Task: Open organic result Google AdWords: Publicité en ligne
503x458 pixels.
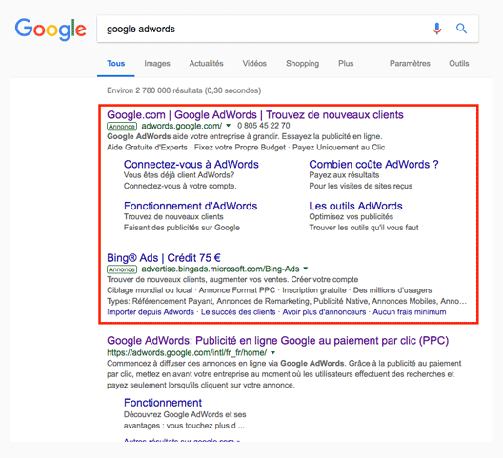Action: pos(278,341)
